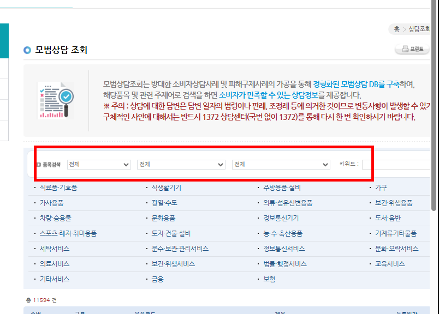Open the first 전체 category dropdown
Viewport: 439px width, 314px height.
tap(99, 164)
